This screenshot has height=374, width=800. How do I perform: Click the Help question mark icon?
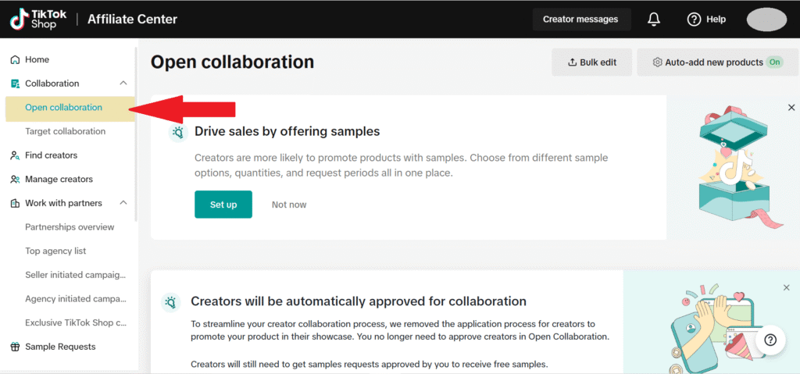pyautogui.click(x=694, y=20)
